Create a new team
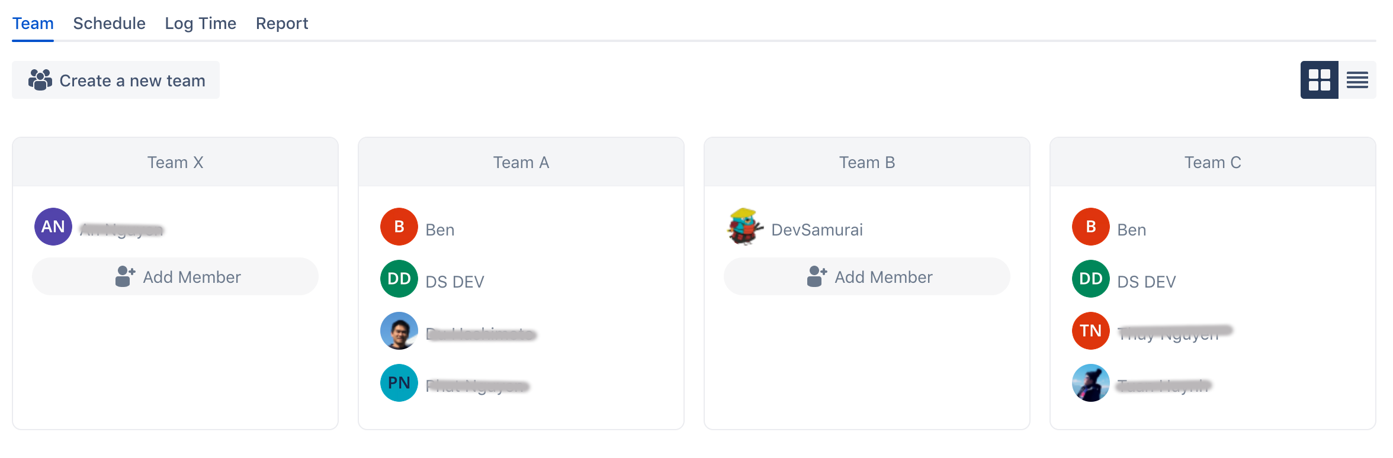 [116, 80]
